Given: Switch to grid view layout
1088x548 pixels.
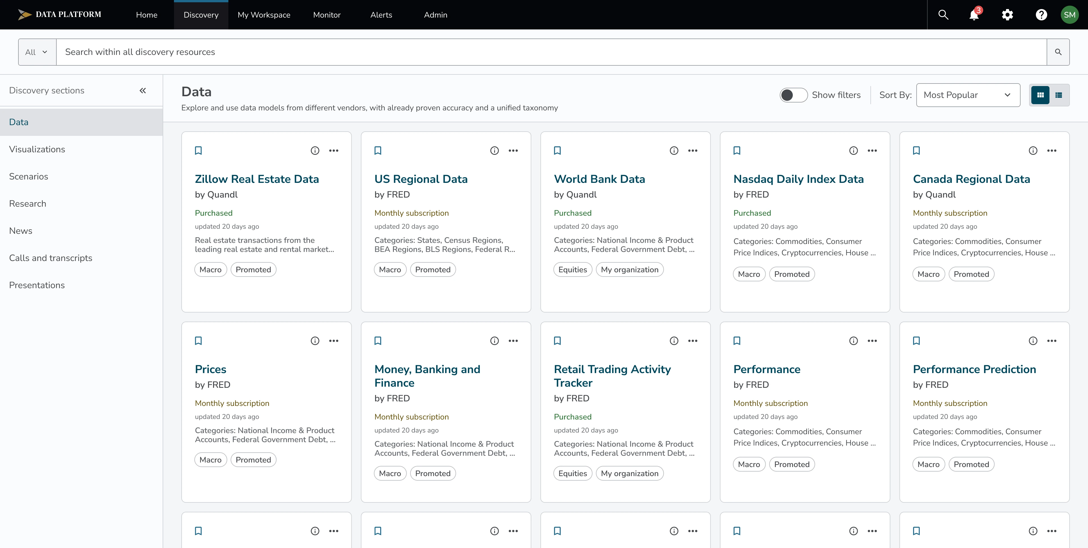Looking at the screenshot, I should click(1040, 95).
